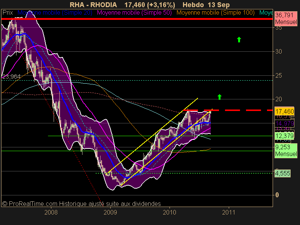Click the '23,964' level annotation at left
Image resolution: width=300 pixels, height=225 pixels.
click(11, 77)
